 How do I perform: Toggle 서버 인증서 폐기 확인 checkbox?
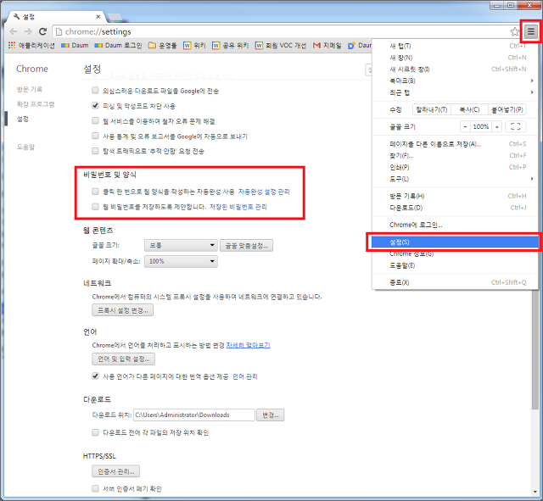(95, 488)
